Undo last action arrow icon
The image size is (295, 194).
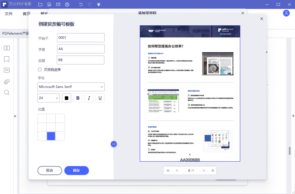[x=81, y=4]
